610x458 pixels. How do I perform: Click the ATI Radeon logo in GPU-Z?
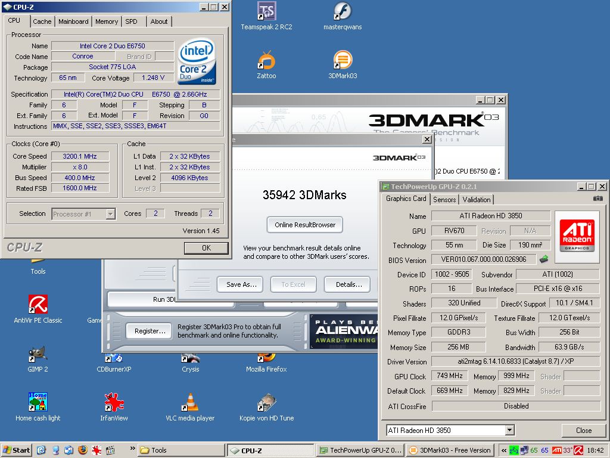pos(577,237)
